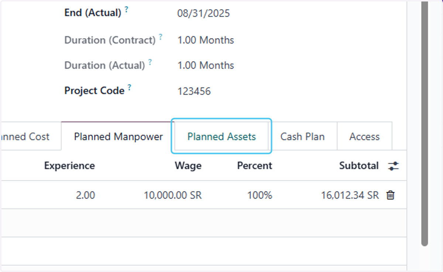Sort by the Wage column header

[188, 166]
